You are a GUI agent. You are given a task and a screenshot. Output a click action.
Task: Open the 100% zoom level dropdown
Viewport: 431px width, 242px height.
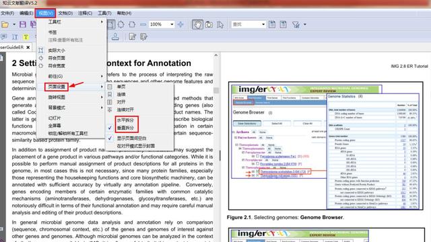click(172, 24)
